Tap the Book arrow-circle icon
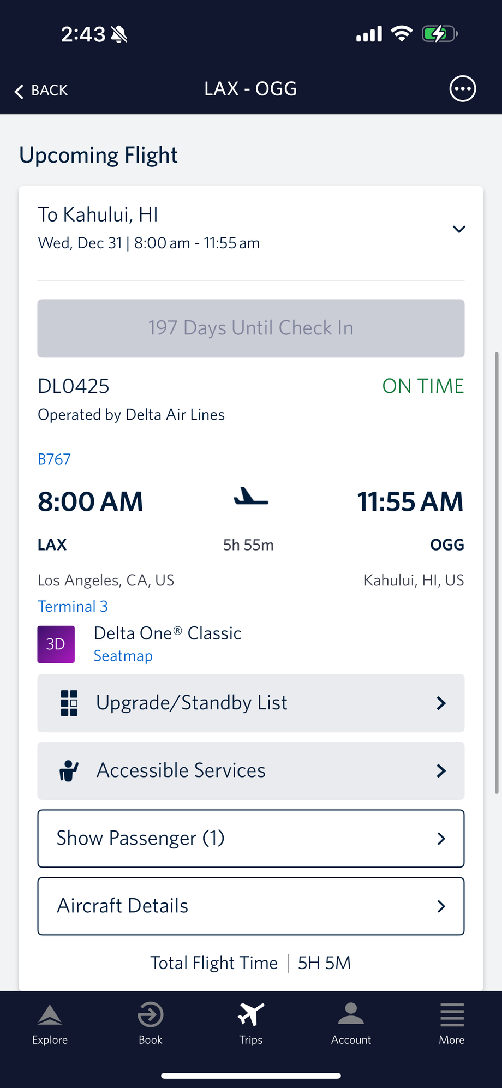 (150, 1015)
